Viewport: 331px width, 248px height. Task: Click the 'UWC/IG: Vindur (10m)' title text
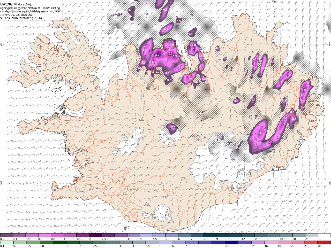pyautogui.click(x=16, y=4)
